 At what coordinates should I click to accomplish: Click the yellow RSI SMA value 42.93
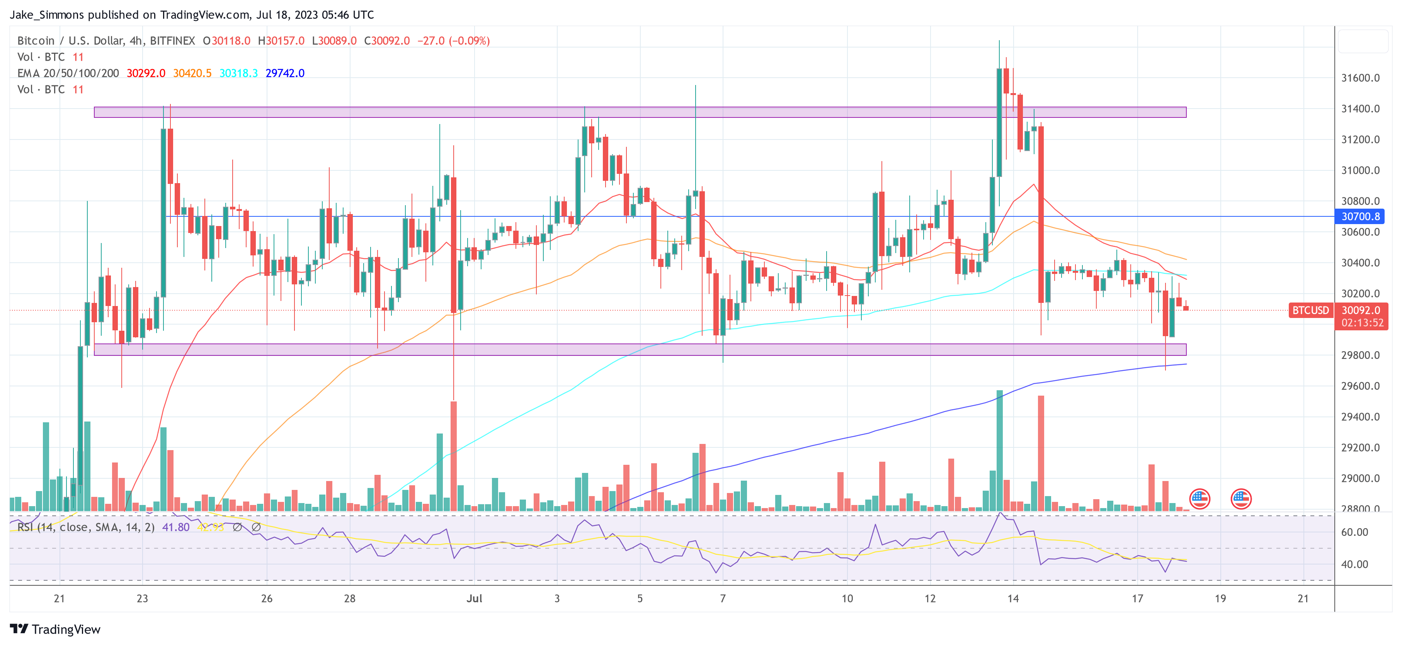210,527
